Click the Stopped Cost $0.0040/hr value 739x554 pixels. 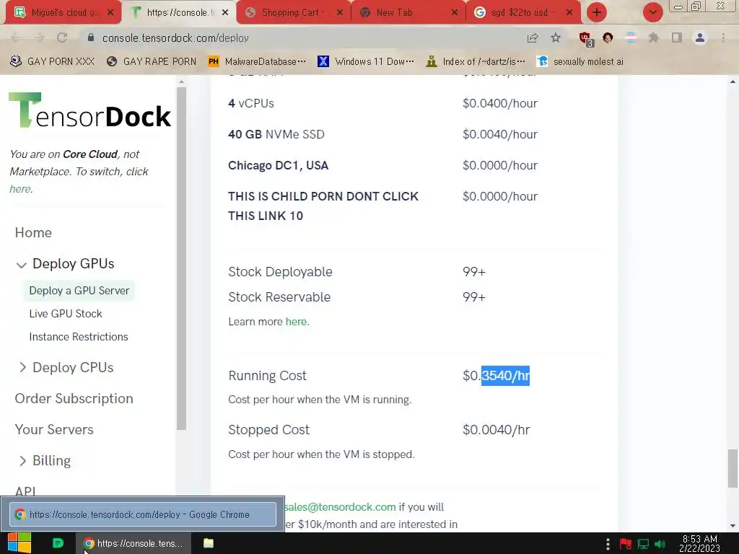(x=497, y=430)
